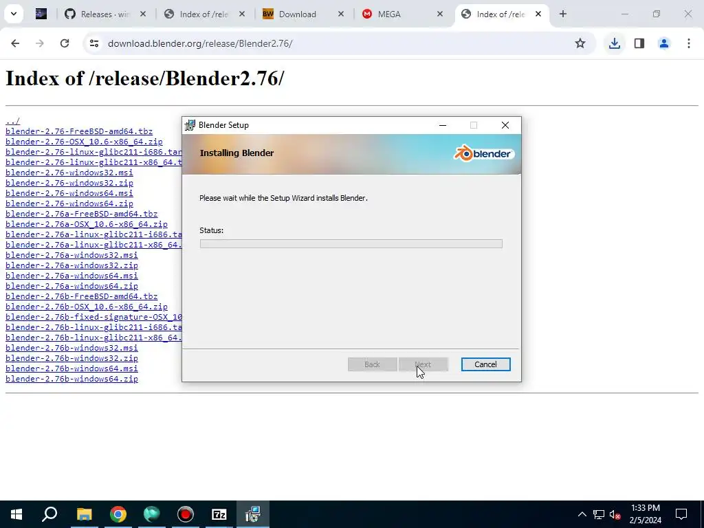The image size is (704, 528).
Task: Close the Download tab
Action: coord(341,14)
